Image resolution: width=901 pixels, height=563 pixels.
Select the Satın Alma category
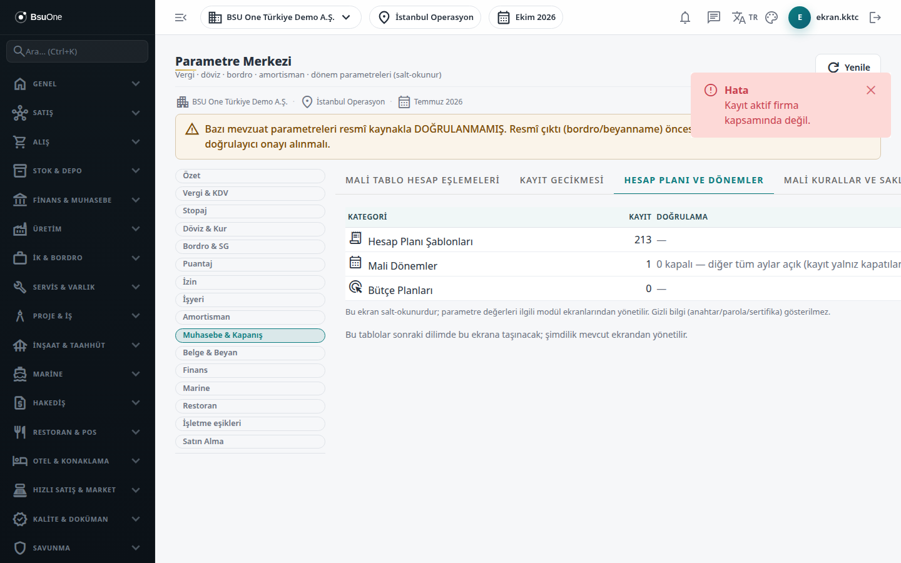tap(250, 442)
